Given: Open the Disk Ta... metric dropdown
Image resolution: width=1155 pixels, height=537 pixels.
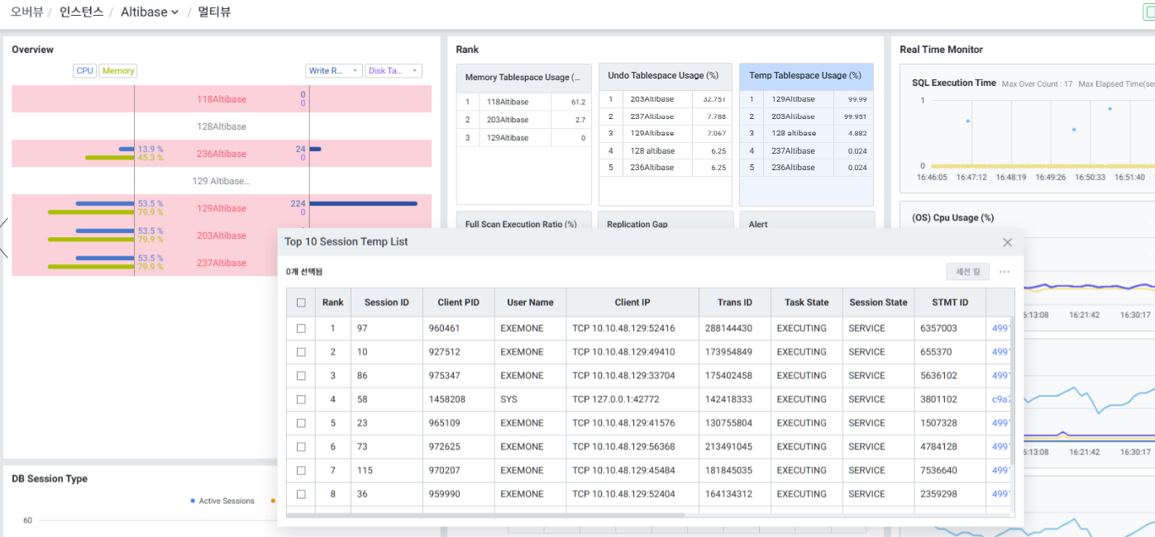Looking at the screenshot, I should (394, 71).
